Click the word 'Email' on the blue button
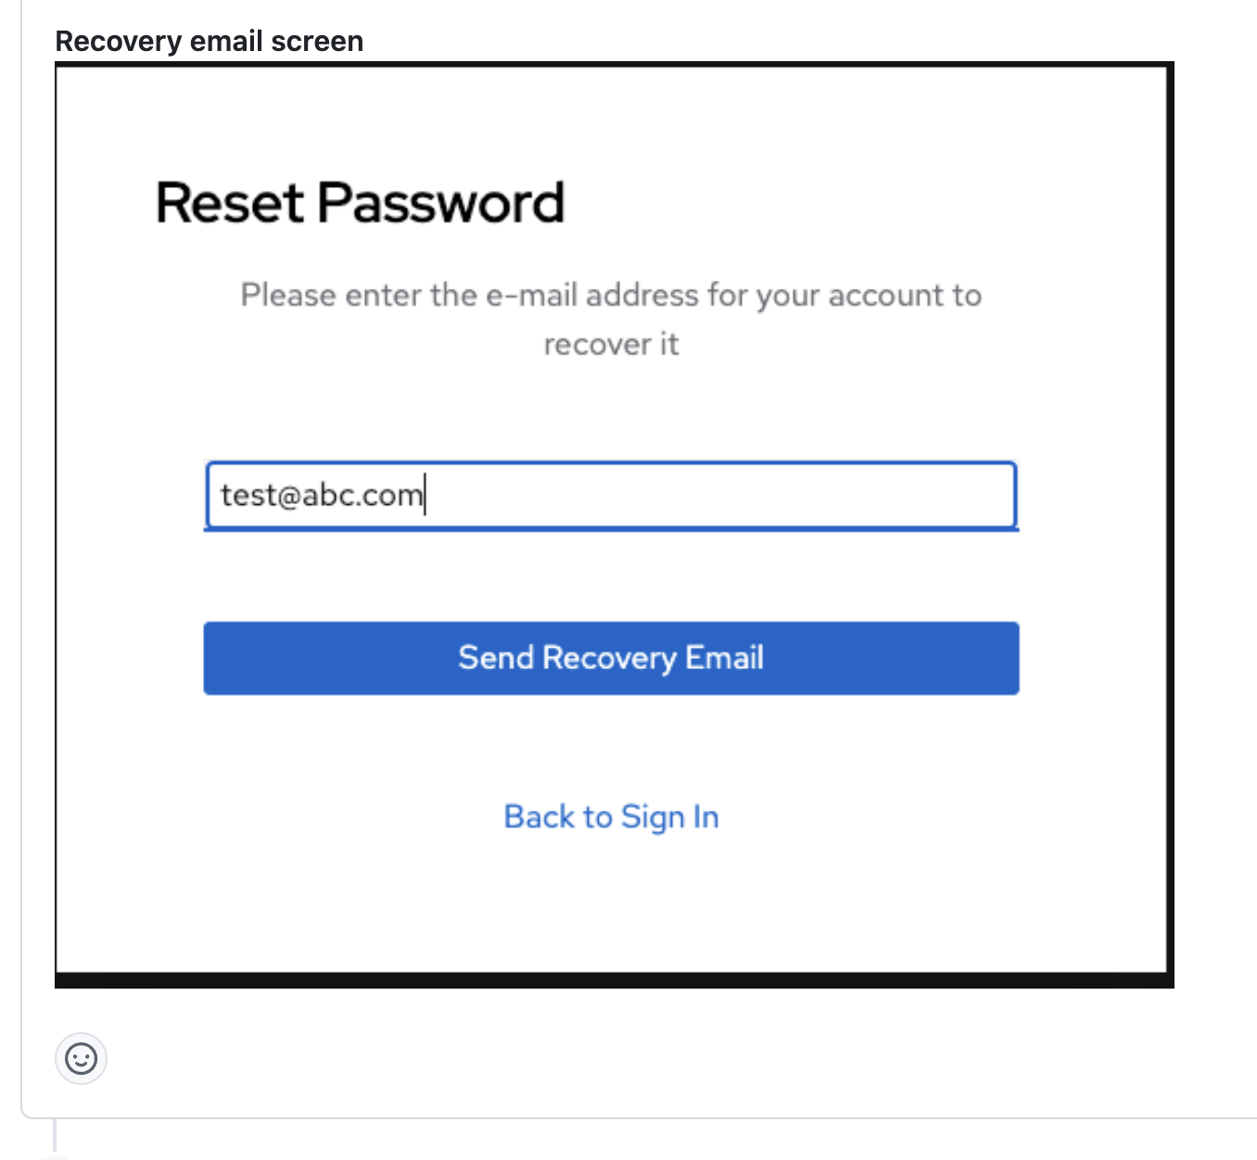Screen dimensions: 1257x1160 coord(724,658)
